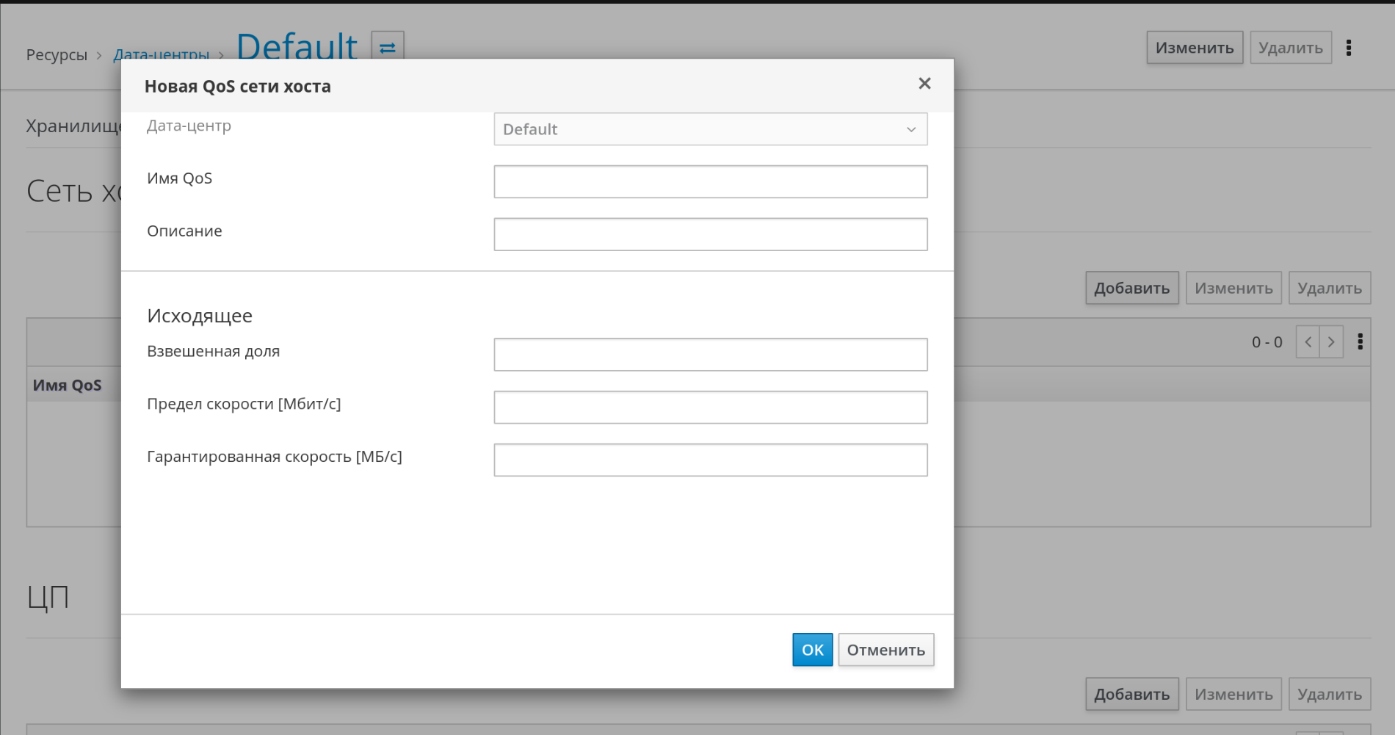The width and height of the screenshot is (1395, 735).
Task: Click Изменить button in the page header
Action: point(1195,48)
